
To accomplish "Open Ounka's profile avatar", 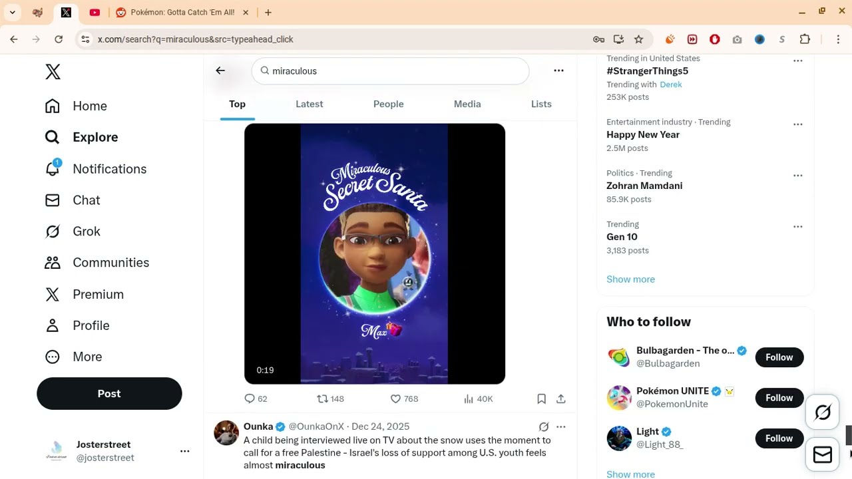I will 226,432.
